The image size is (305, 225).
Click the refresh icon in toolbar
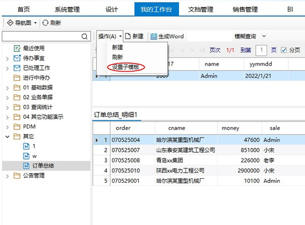[46, 23]
